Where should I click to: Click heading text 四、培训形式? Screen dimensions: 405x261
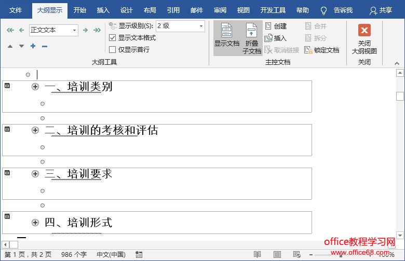(x=78, y=223)
